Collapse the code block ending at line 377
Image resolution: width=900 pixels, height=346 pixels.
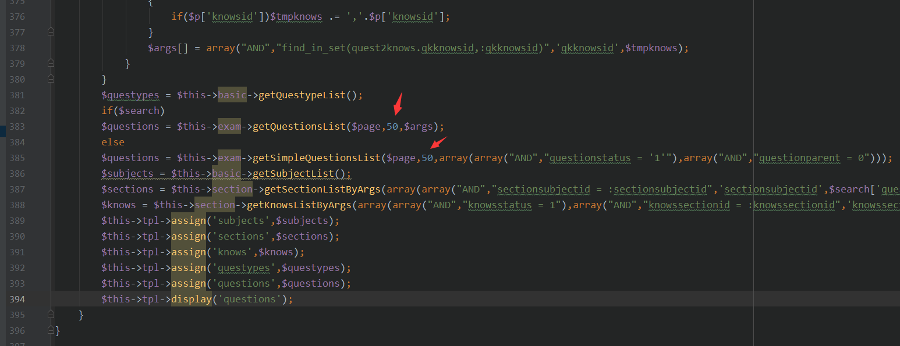[x=51, y=32]
